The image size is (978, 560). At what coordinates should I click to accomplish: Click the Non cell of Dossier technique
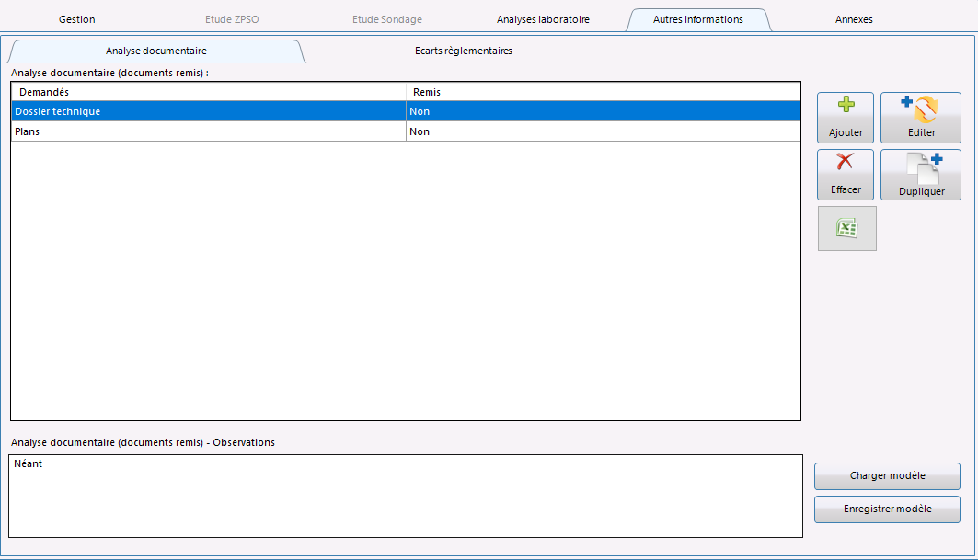tap(604, 111)
